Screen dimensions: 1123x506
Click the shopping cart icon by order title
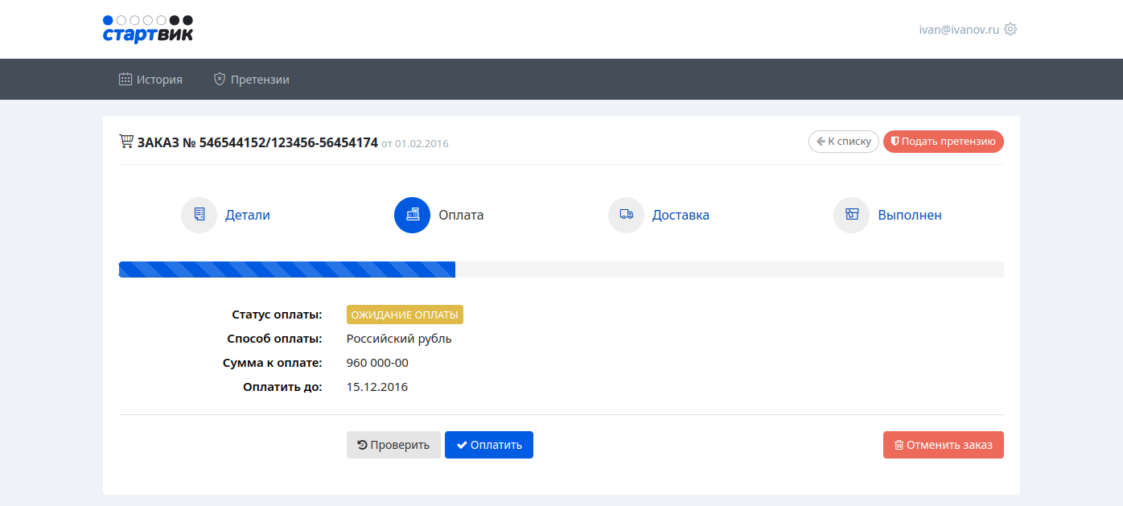coord(126,142)
